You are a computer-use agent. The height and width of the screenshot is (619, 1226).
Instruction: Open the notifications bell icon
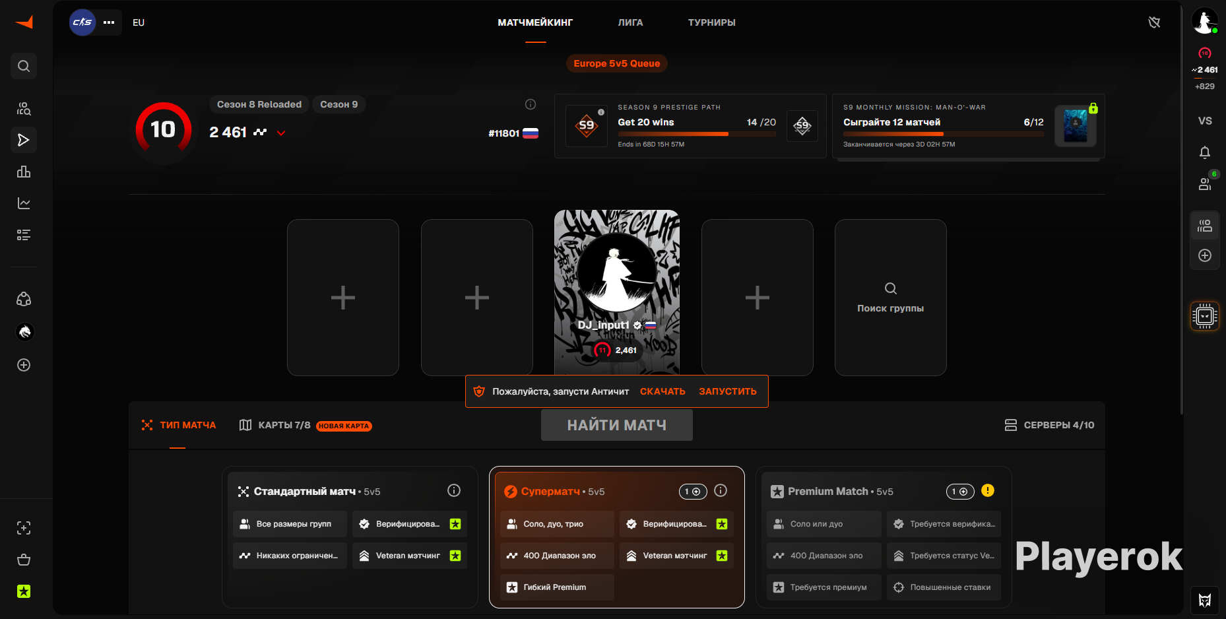(1205, 152)
